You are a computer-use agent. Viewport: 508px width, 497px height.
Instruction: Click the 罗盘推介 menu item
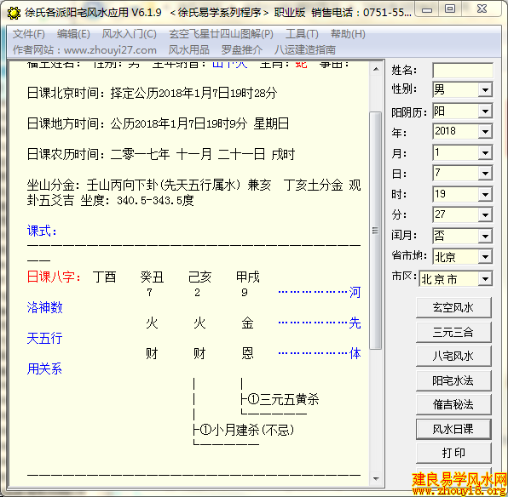tap(242, 50)
